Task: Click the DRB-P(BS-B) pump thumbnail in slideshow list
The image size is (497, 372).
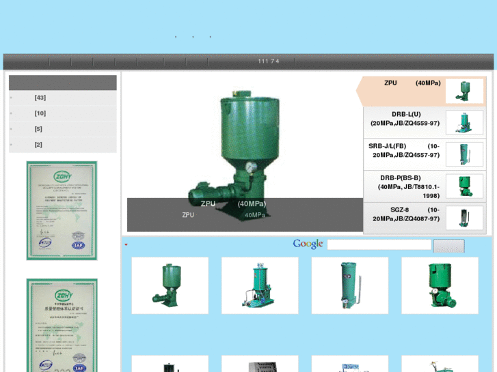Action: click(464, 186)
